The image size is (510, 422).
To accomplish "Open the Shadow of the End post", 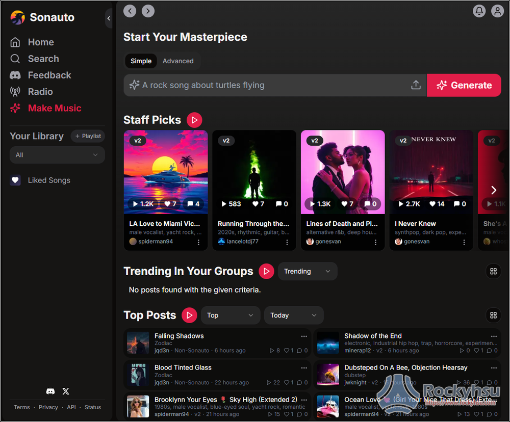I will [x=373, y=336].
